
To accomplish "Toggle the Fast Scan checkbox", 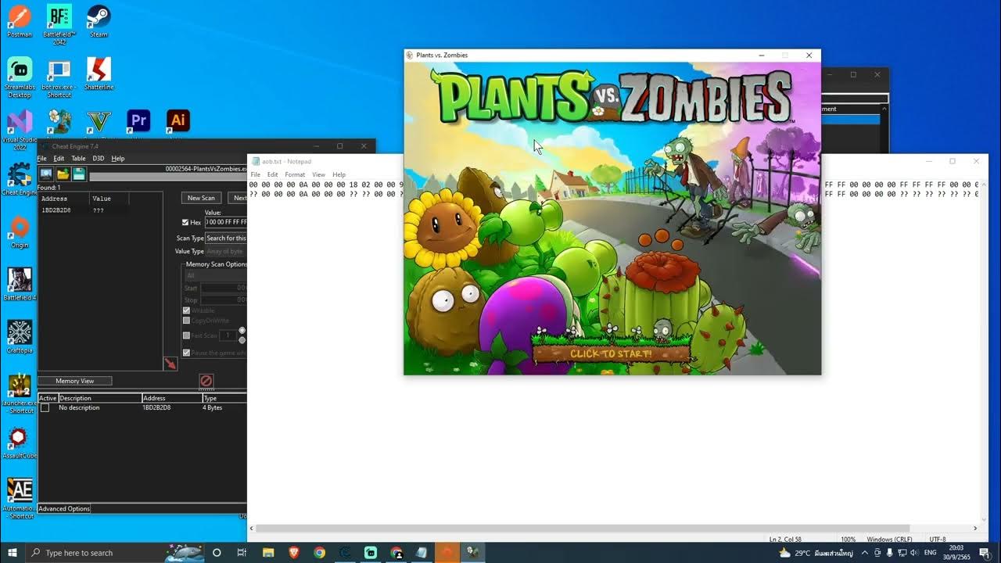I will click(186, 335).
